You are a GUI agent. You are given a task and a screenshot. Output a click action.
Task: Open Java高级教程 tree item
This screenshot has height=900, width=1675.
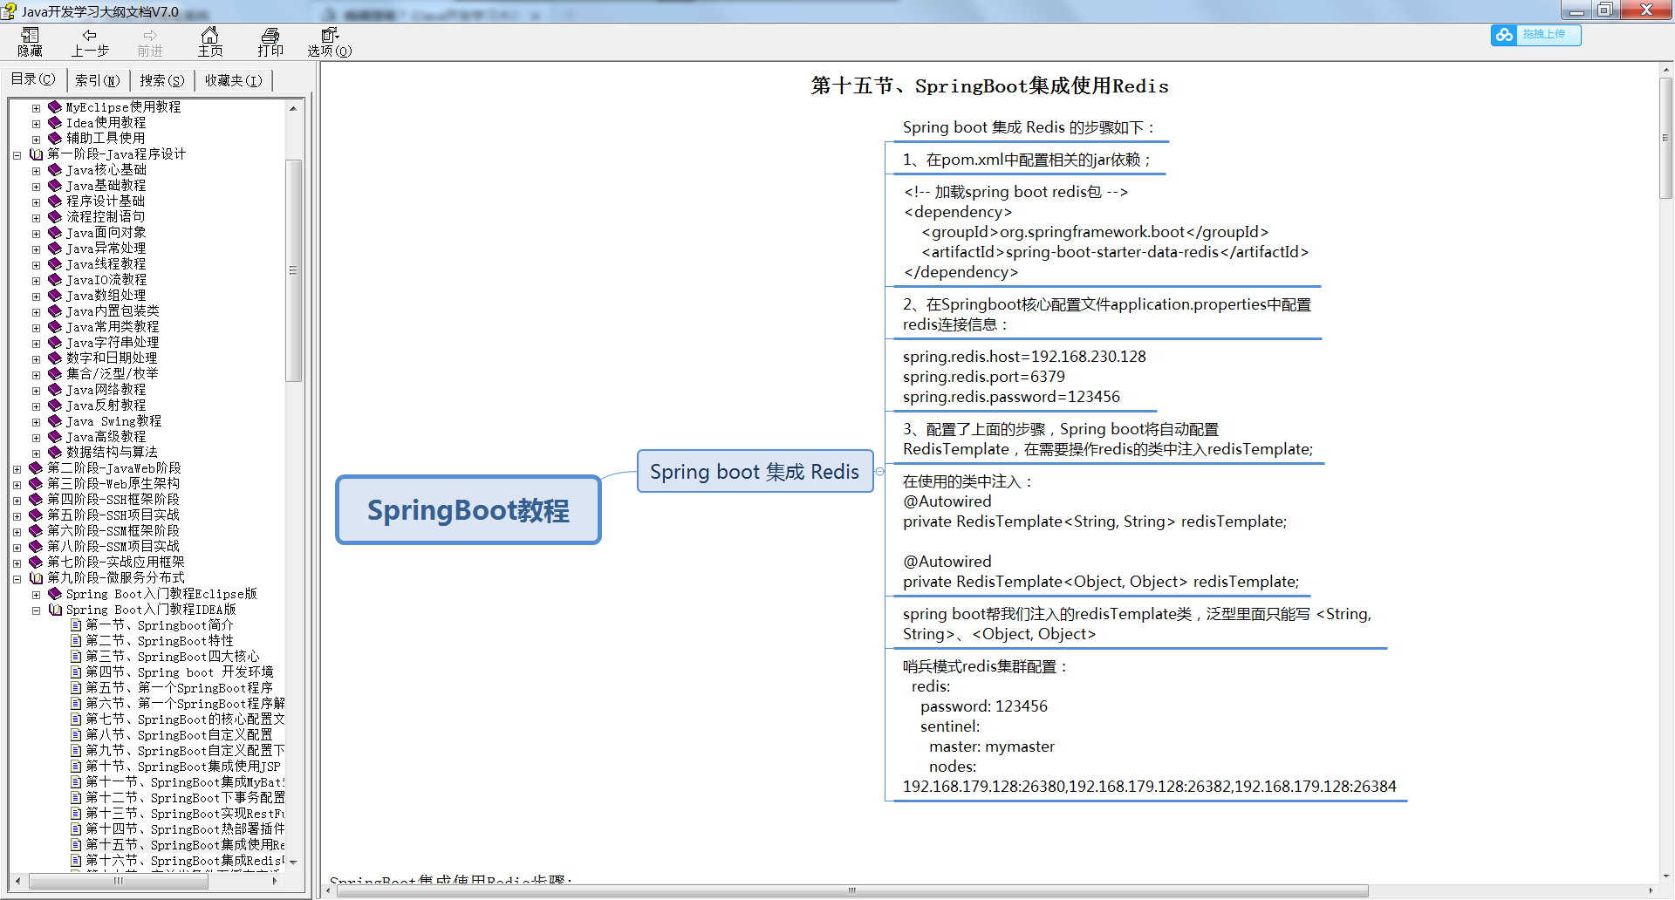coord(106,436)
